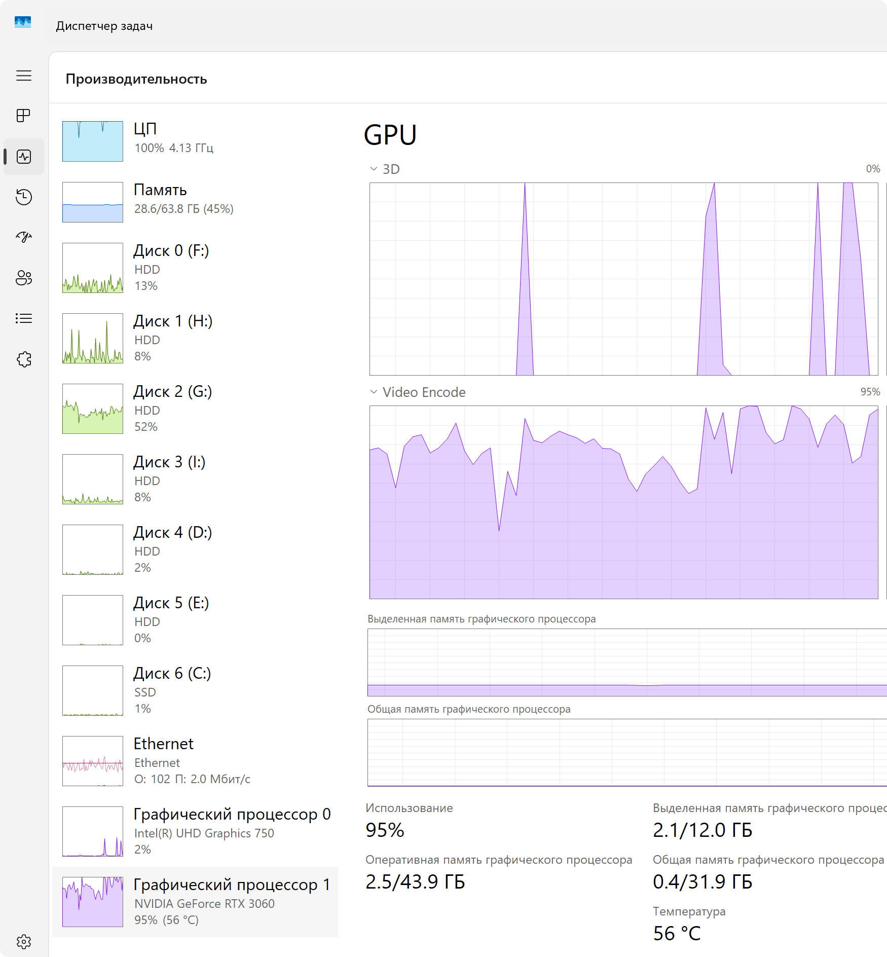Open the Video Encode engine dropdown
Viewport: 887px width, 957px height.
(374, 392)
